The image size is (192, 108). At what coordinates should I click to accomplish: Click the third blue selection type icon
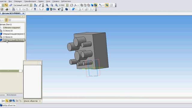click(x=14, y=101)
